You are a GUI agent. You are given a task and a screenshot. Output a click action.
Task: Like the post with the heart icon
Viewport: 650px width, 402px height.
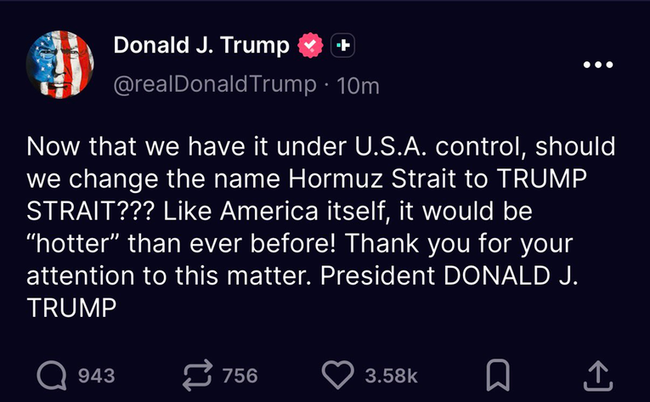click(x=338, y=375)
